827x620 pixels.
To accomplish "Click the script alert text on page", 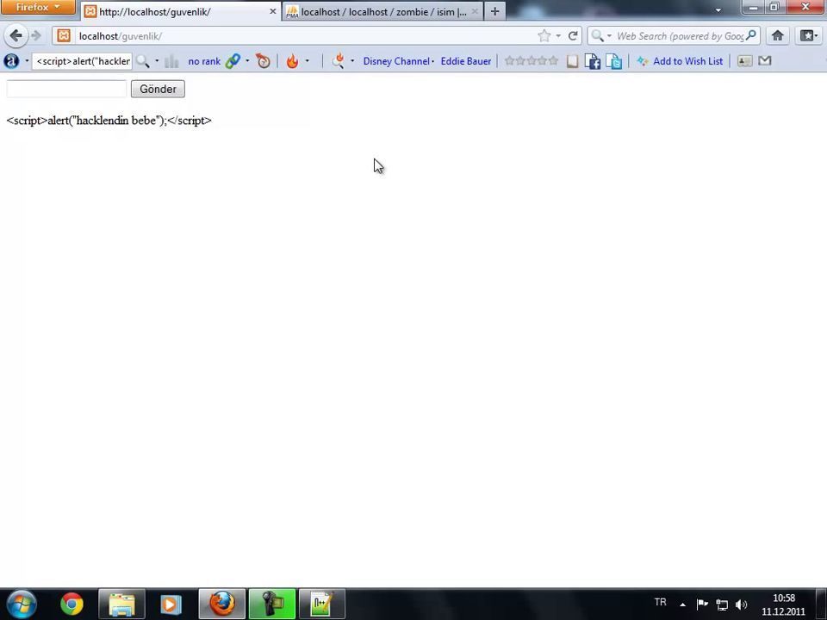I will (109, 121).
